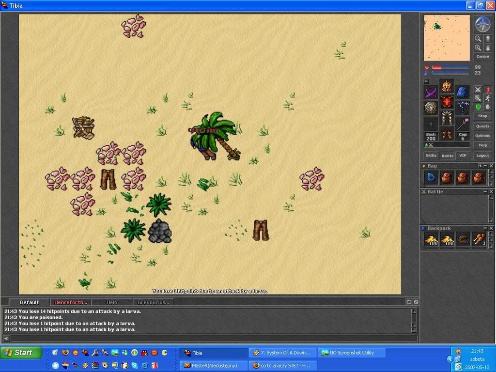
Task: Open the last brown bag inside the Bag
Action: (x=479, y=178)
